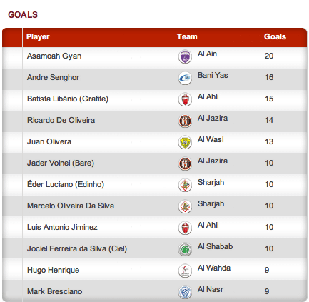This screenshot has width=309, height=302.
Task: Click the Al Shabab green crest icon
Action: (x=185, y=249)
